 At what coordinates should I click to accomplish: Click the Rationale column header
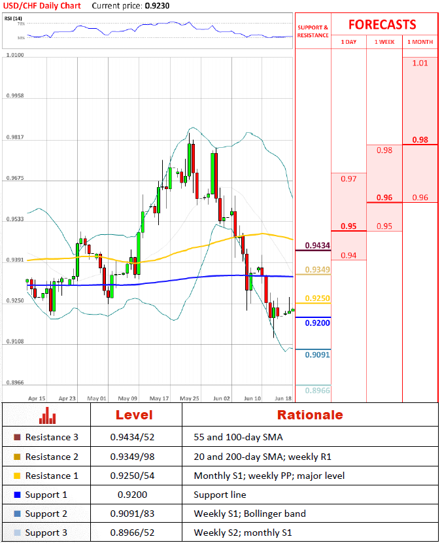click(310, 415)
